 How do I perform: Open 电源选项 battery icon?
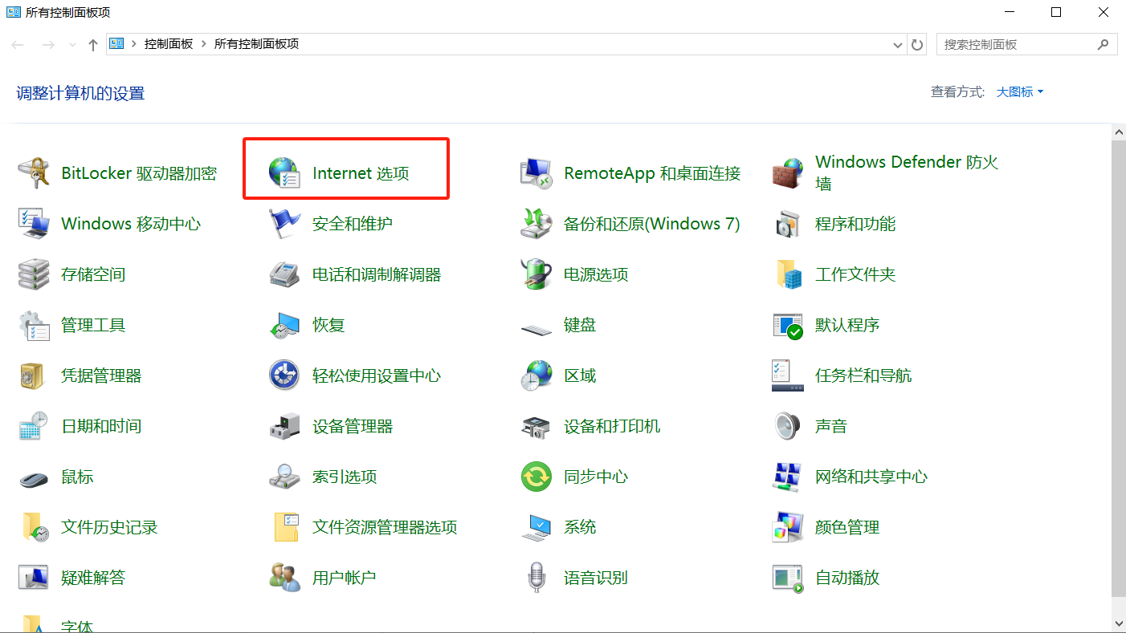pos(536,274)
